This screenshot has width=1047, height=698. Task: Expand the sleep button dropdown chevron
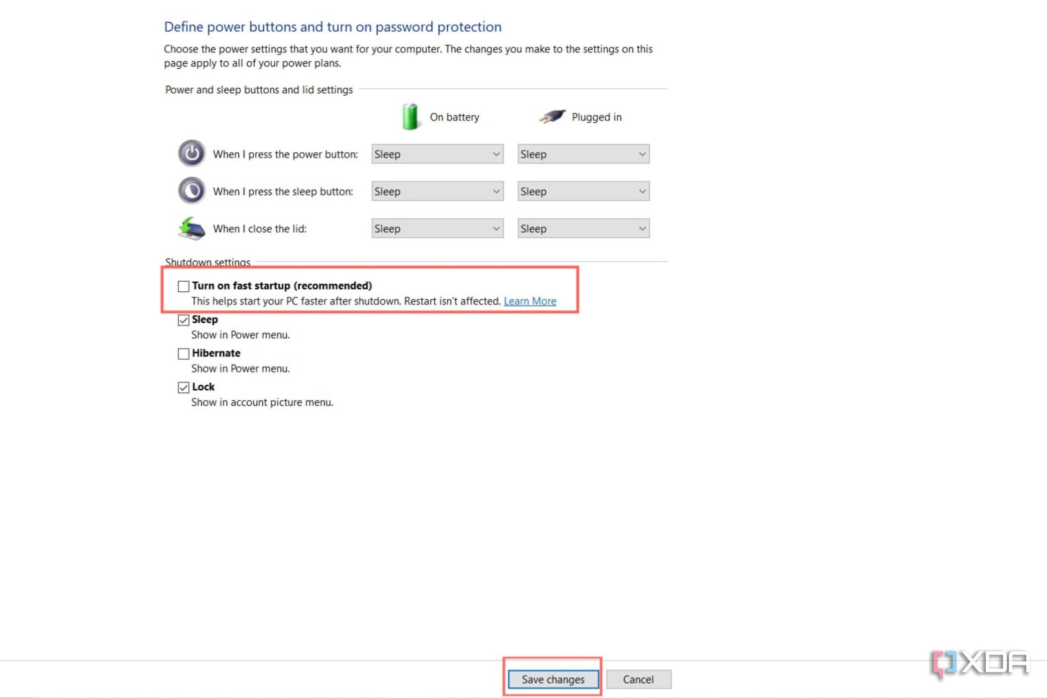click(496, 190)
